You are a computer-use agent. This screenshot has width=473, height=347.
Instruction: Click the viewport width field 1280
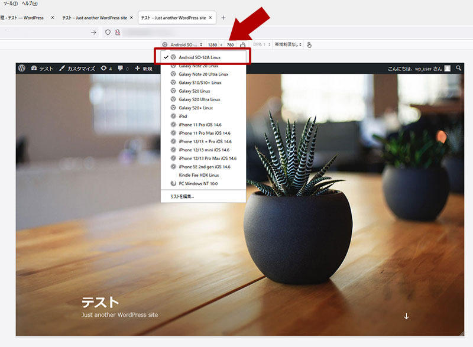click(x=212, y=44)
